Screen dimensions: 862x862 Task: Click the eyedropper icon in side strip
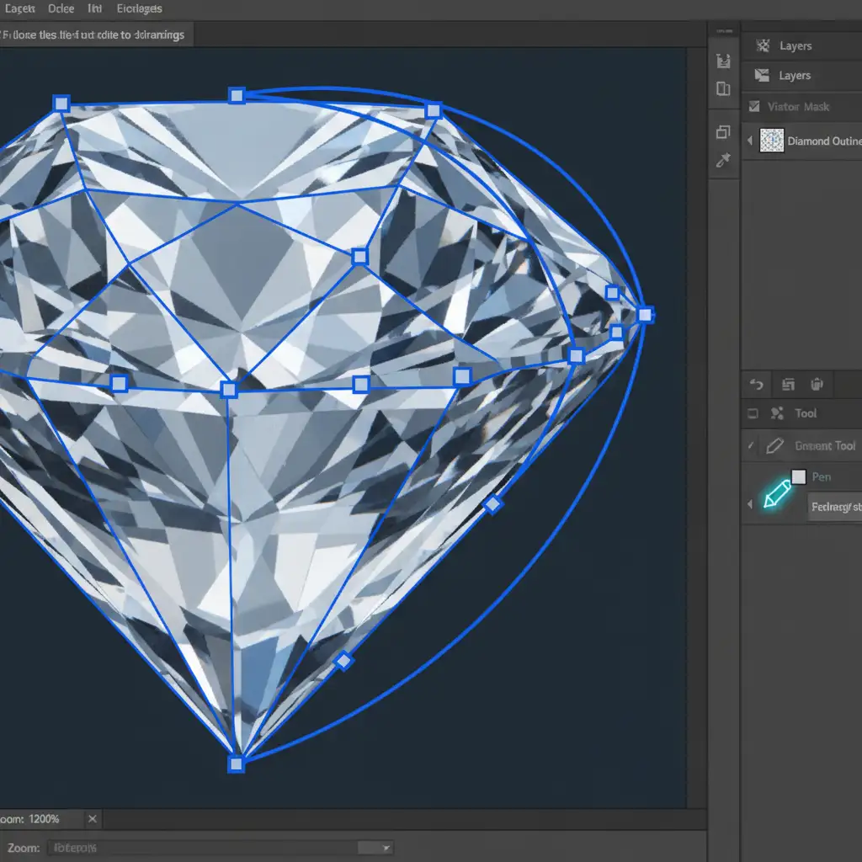pos(722,160)
